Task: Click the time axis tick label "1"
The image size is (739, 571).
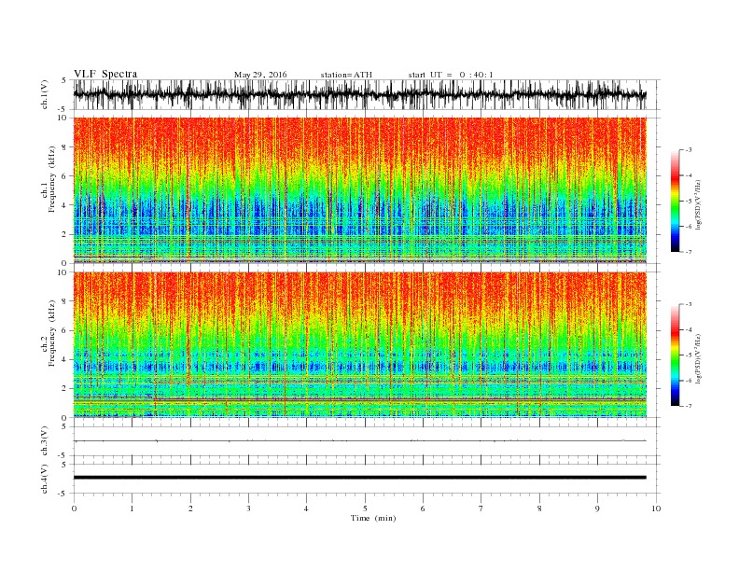Action: tap(132, 508)
